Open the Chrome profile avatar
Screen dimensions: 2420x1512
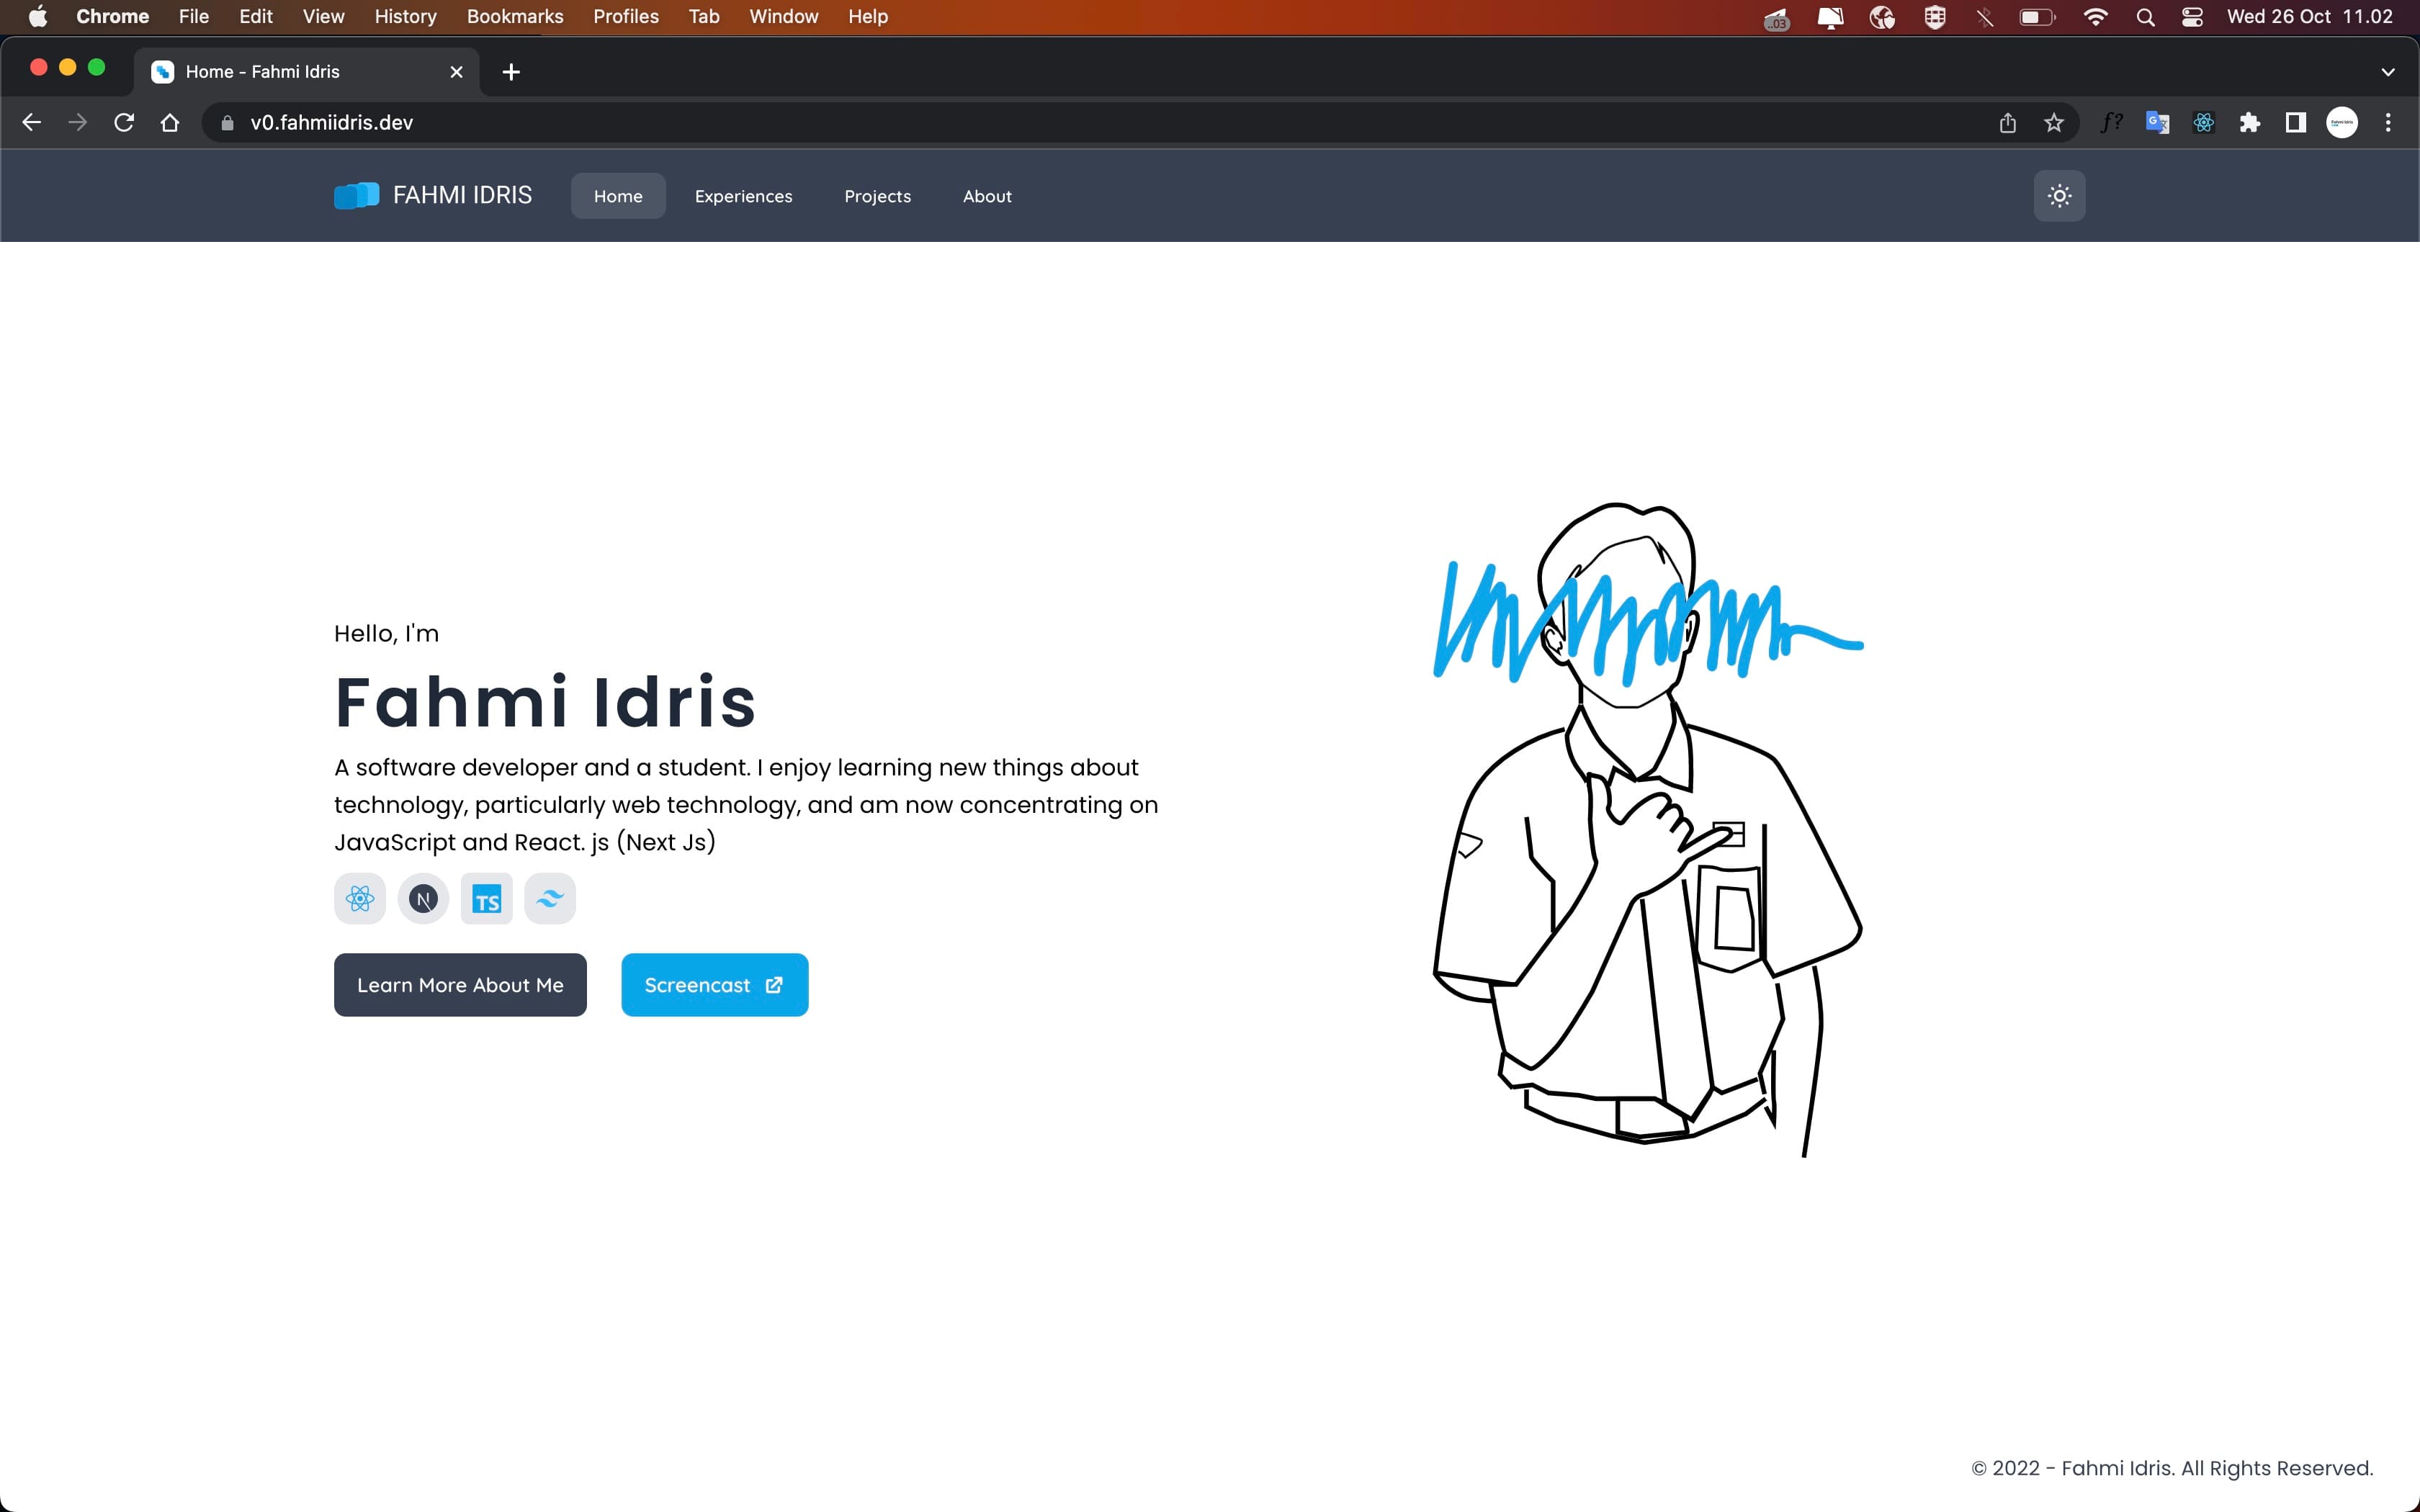click(2342, 123)
